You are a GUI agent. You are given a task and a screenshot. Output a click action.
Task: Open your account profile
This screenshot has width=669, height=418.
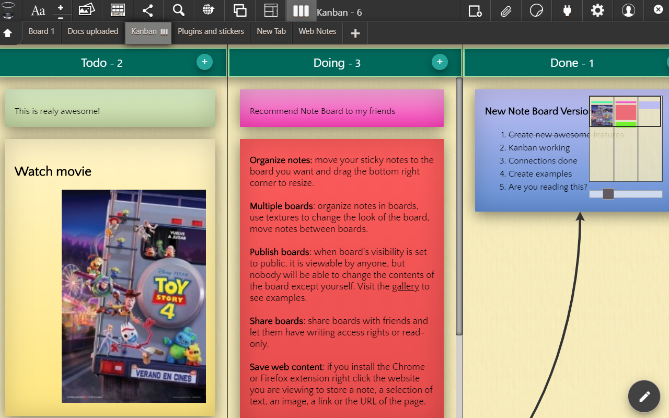(628, 10)
